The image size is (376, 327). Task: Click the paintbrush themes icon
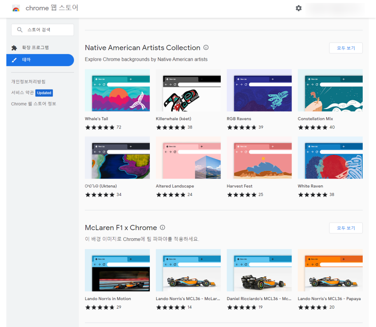coord(14,60)
